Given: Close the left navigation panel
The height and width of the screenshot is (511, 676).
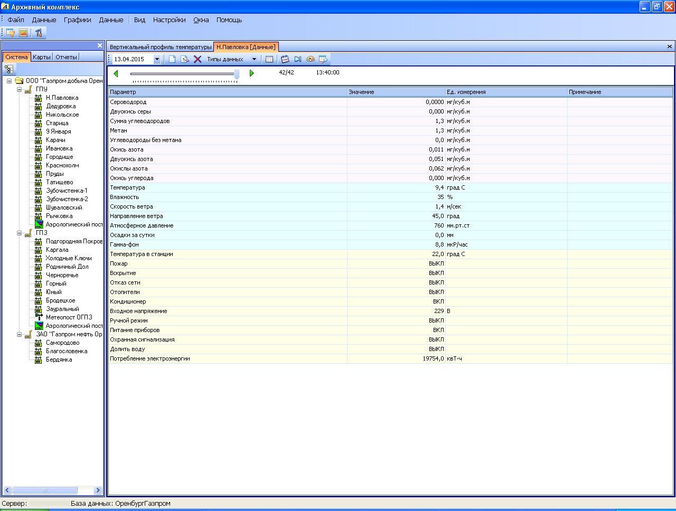Looking at the screenshot, I should tap(99, 46).
